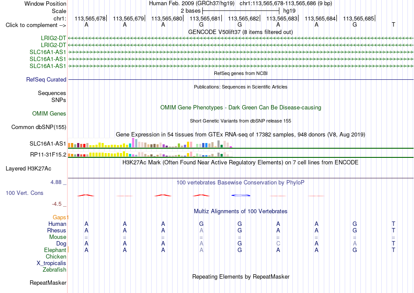Open 'Short Genetic Variants from dbSNP release 155'
This screenshot has width=414, height=293.
241,121
